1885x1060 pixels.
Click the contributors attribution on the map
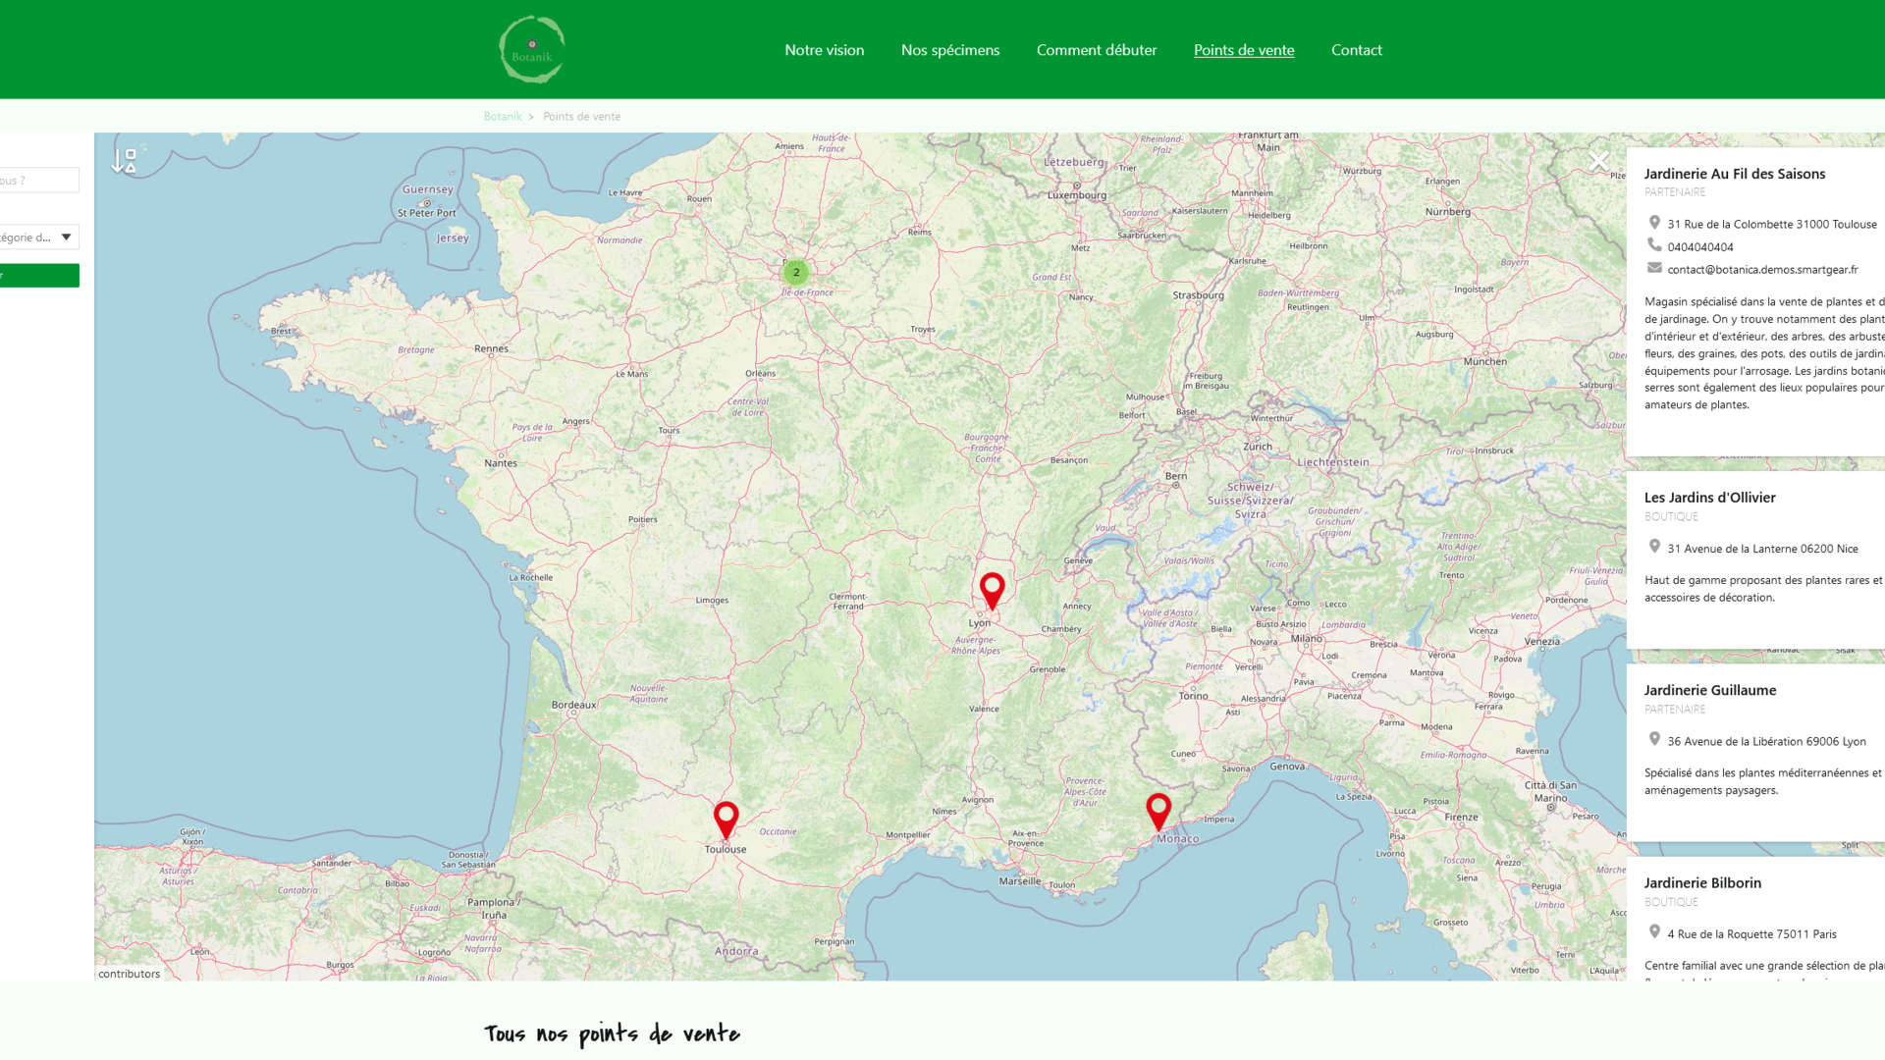(x=129, y=974)
